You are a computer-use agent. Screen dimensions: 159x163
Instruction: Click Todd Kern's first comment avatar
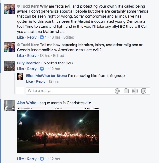click(9, 9)
